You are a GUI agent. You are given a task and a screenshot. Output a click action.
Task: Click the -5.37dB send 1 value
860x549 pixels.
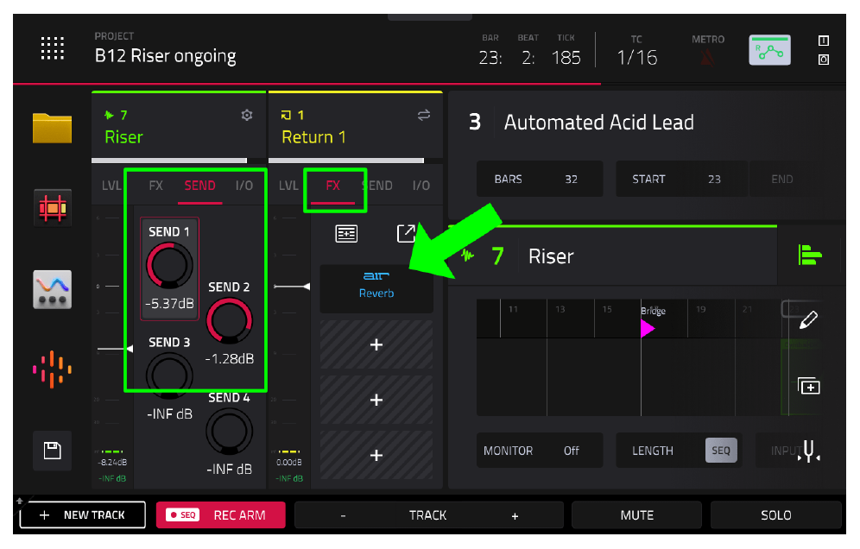(169, 303)
